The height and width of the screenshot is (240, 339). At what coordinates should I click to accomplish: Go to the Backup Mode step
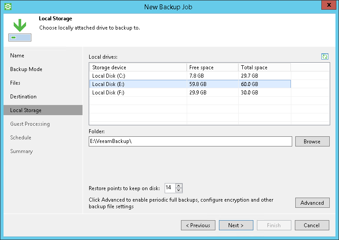(x=26, y=69)
